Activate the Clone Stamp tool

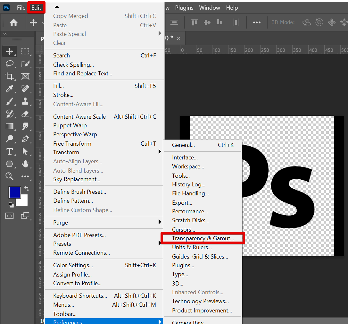pyautogui.click(x=25, y=101)
